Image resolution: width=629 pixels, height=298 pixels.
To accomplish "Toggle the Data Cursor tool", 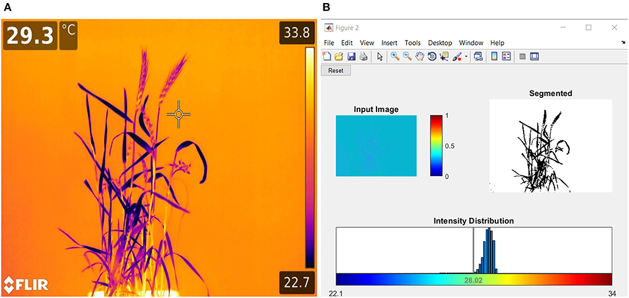I will [444, 57].
